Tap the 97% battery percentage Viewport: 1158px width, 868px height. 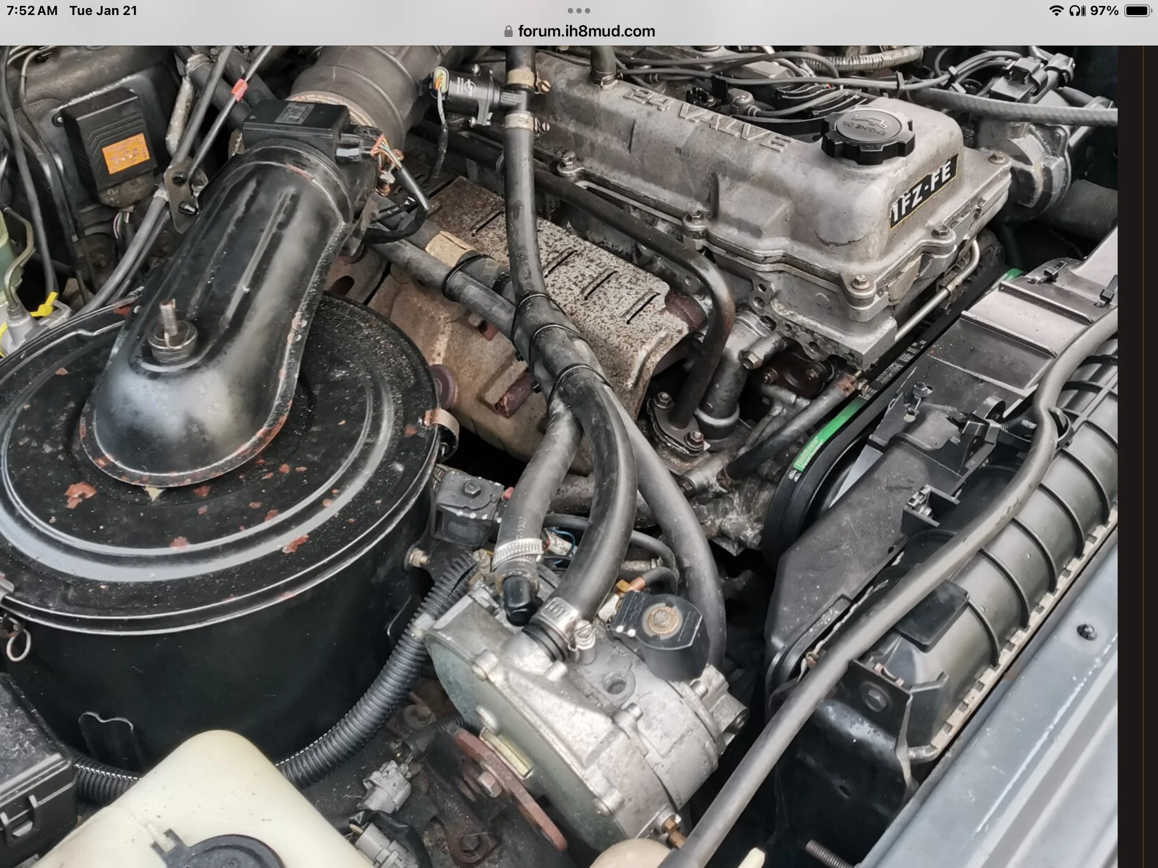(x=1104, y=11)
